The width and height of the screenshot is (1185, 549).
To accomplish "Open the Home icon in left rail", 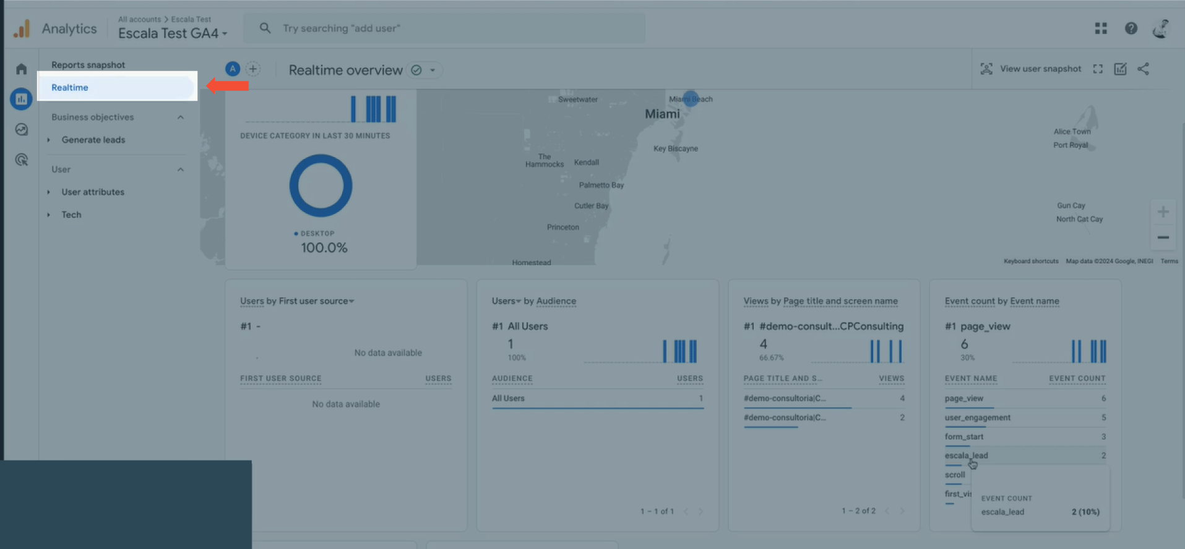I will 22,69.
